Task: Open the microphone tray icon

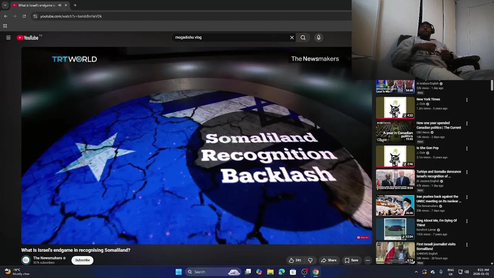Action: (441, 272)
